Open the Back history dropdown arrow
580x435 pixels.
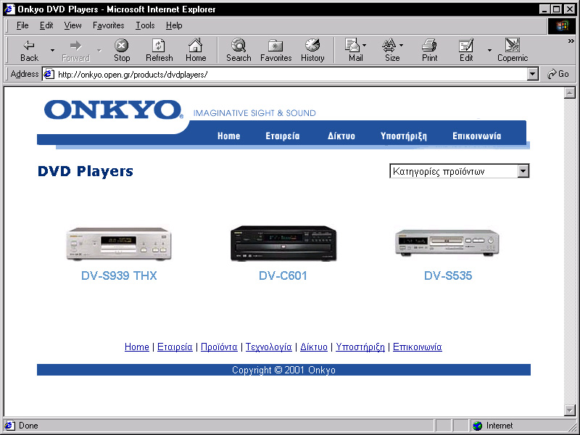[52, 50]
